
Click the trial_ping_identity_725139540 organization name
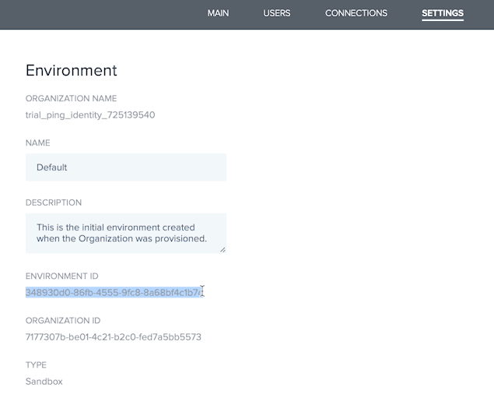point(90,115)
